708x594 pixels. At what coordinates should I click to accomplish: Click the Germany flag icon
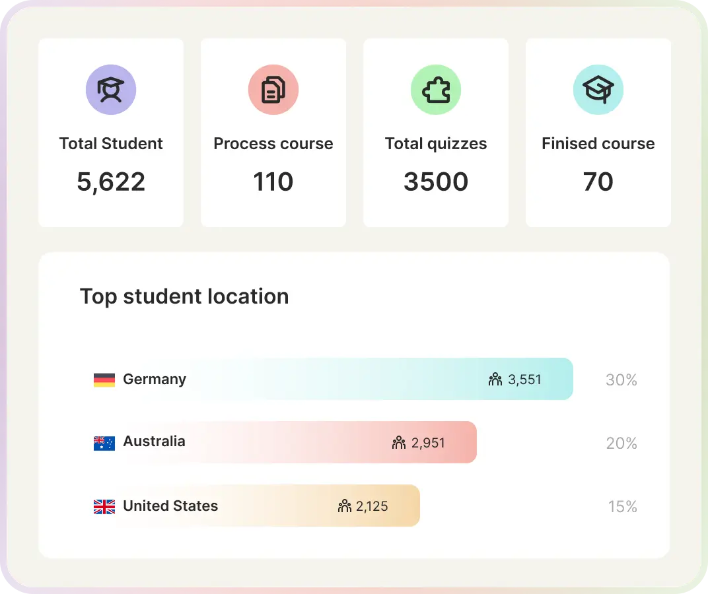[104, 379]
